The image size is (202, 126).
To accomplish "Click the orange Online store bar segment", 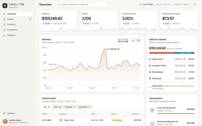I will pyautogui.click(x=161, y=53).
